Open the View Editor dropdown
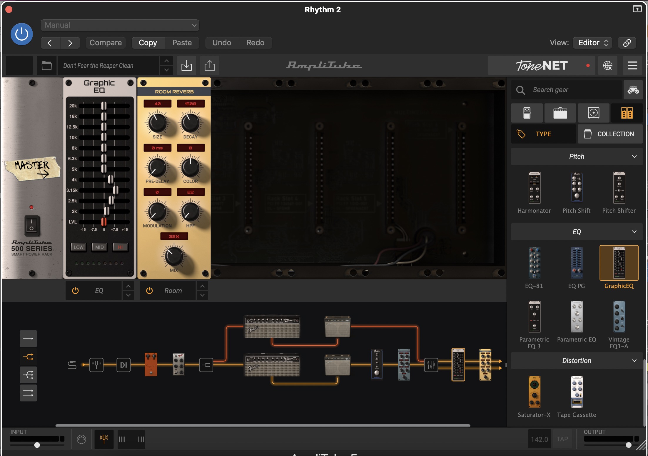Viewport: 648px width, 456px height. pos(593,43)
